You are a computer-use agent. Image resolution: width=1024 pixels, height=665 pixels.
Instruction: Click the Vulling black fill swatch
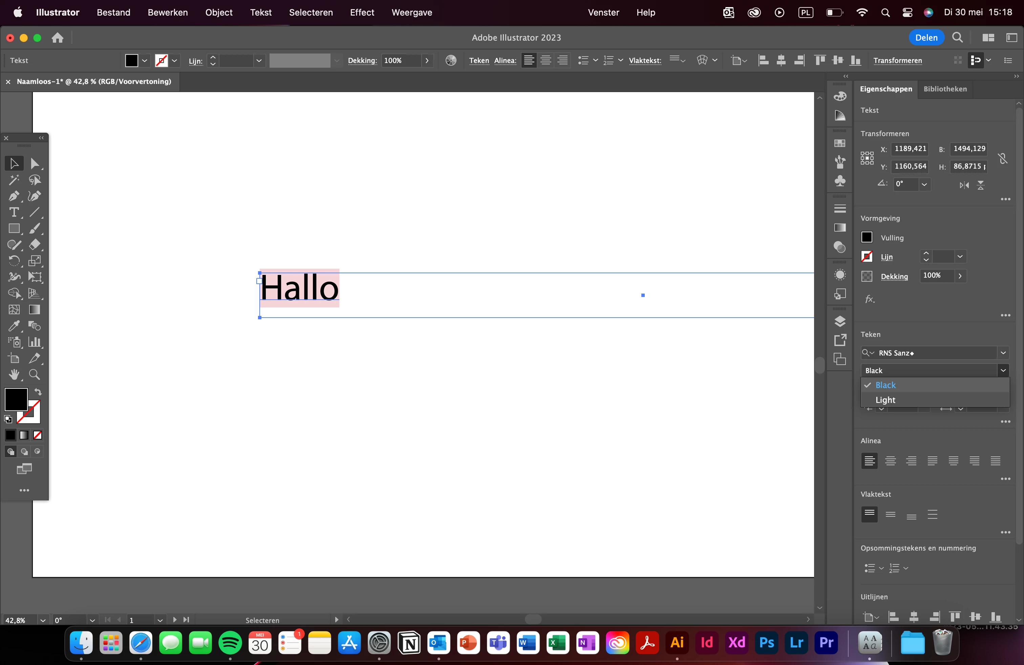coord(867,237)
